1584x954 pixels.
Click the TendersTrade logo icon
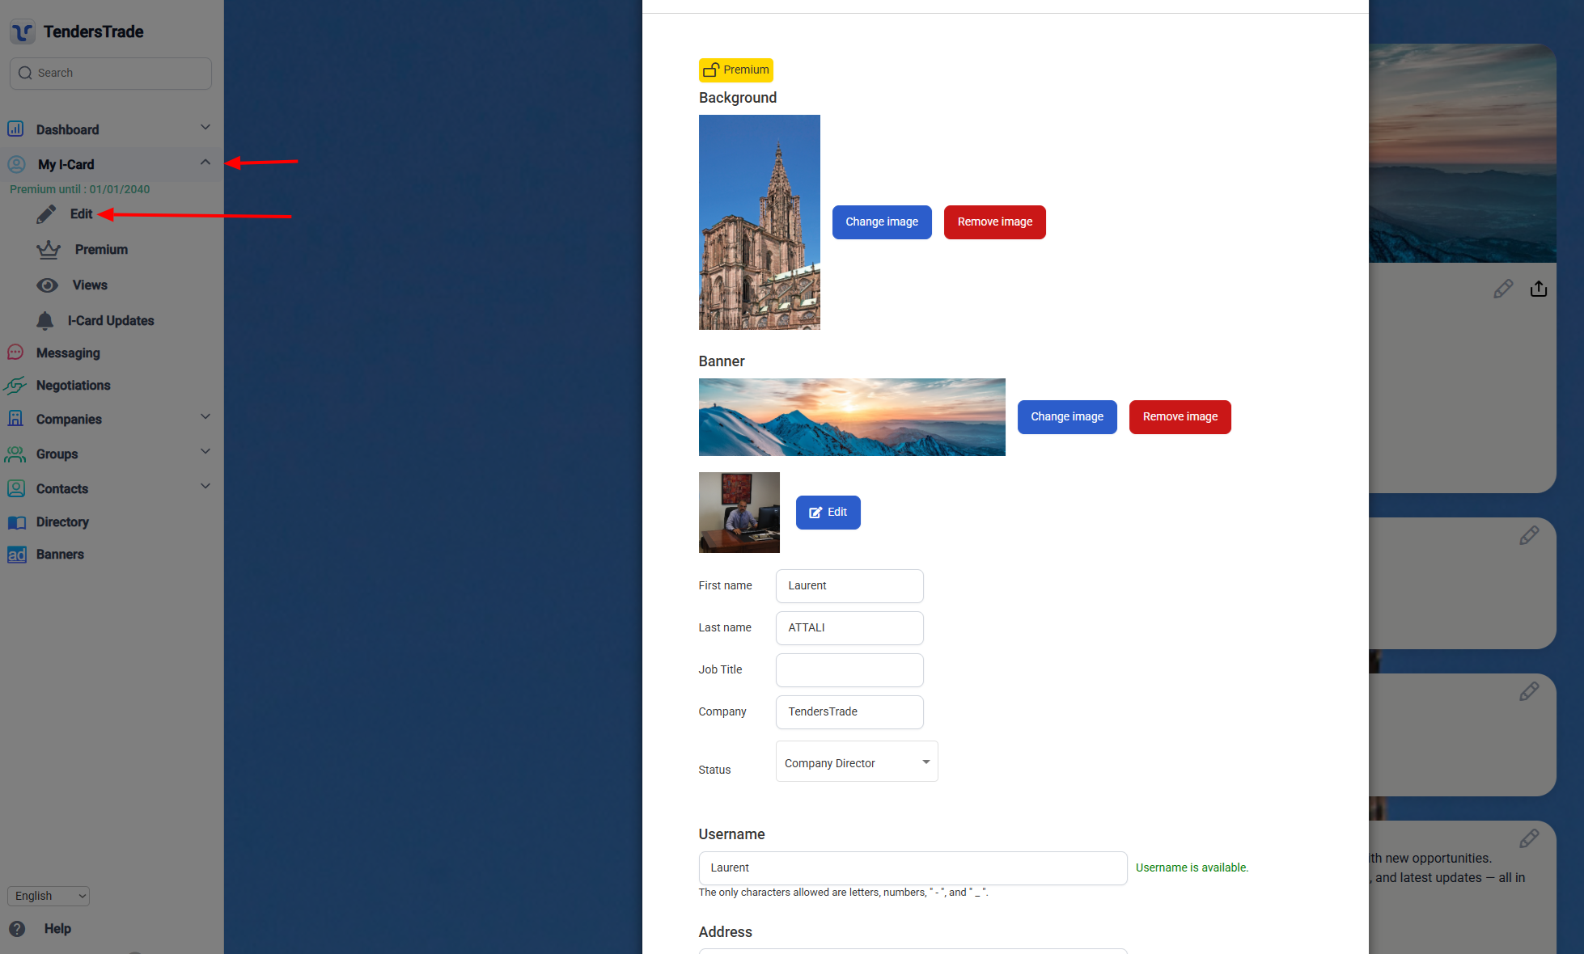(23, 32)
